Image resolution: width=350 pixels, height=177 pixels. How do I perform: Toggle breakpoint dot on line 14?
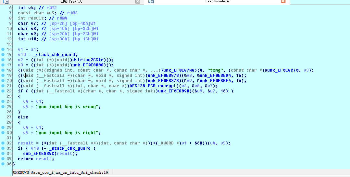[3, 49]
